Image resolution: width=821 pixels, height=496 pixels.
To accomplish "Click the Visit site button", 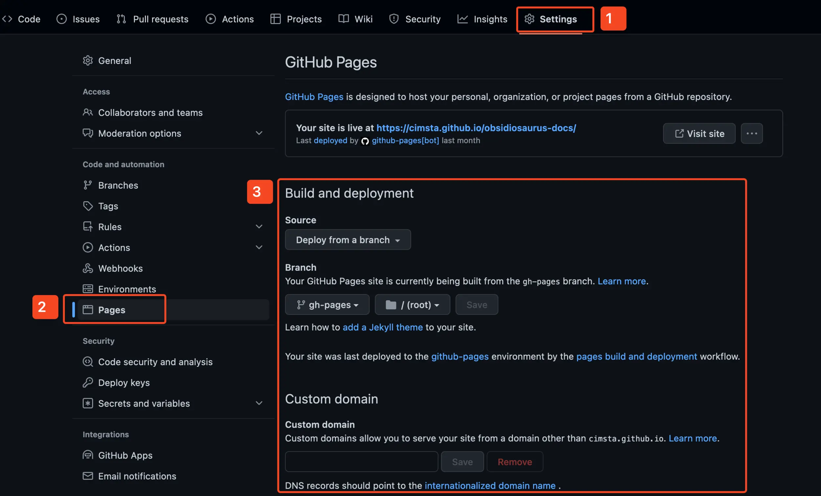I will pyautogui.click(x=699, y=133).
